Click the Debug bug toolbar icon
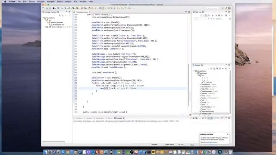This screenshot has height=155, width=276. point(66,8)
